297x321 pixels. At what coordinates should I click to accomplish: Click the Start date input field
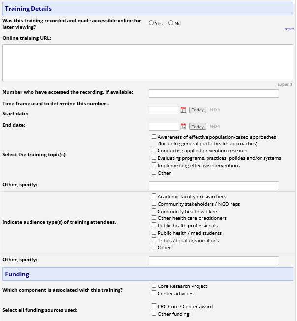pyautogui.click(x=164, y=110)
